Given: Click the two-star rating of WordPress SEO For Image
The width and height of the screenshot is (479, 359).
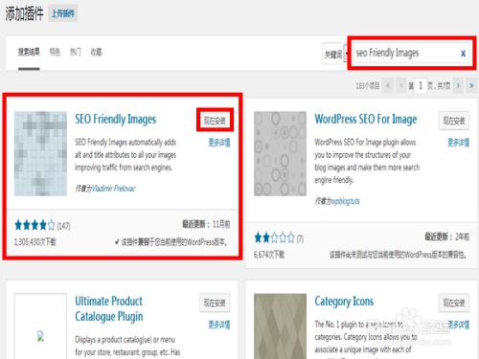Looking at the screenshot, I should click(x=275, y=237).
